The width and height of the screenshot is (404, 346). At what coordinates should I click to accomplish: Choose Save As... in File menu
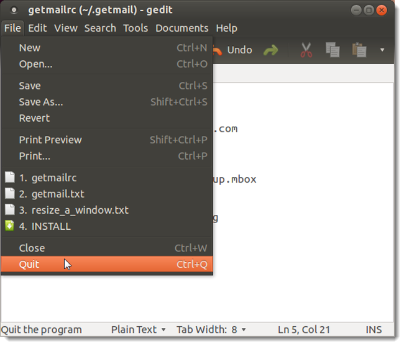41,102
